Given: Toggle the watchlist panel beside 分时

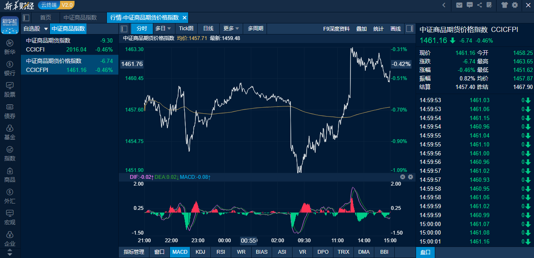Looking at the screenshot, I should pos(124,29).
